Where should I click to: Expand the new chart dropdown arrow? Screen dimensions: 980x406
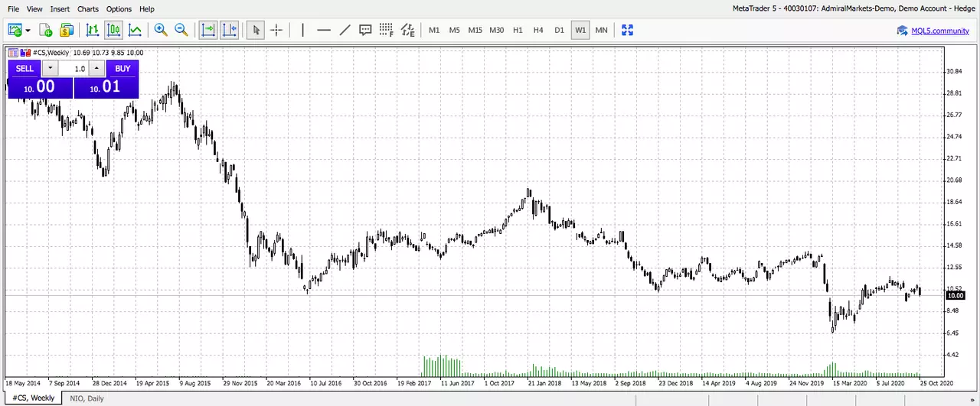coord(28,31)
